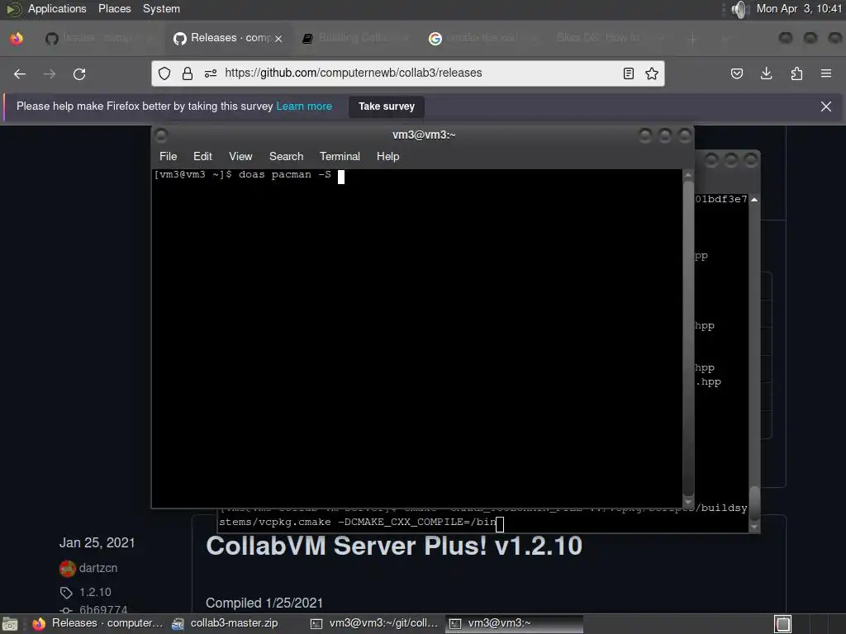Click the clock Mon Apr 3, 10:41

[799, 8]
